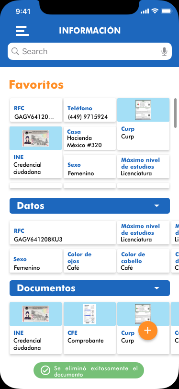Open Sexo Femenino card in Favoritos

coord(90,166)
